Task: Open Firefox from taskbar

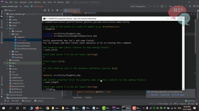Action: [x=39, y=108]
